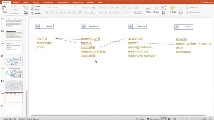Switch to the Draw tab
Image resolution: width=214 pixels, height=120 pixels.
(25, 2)
